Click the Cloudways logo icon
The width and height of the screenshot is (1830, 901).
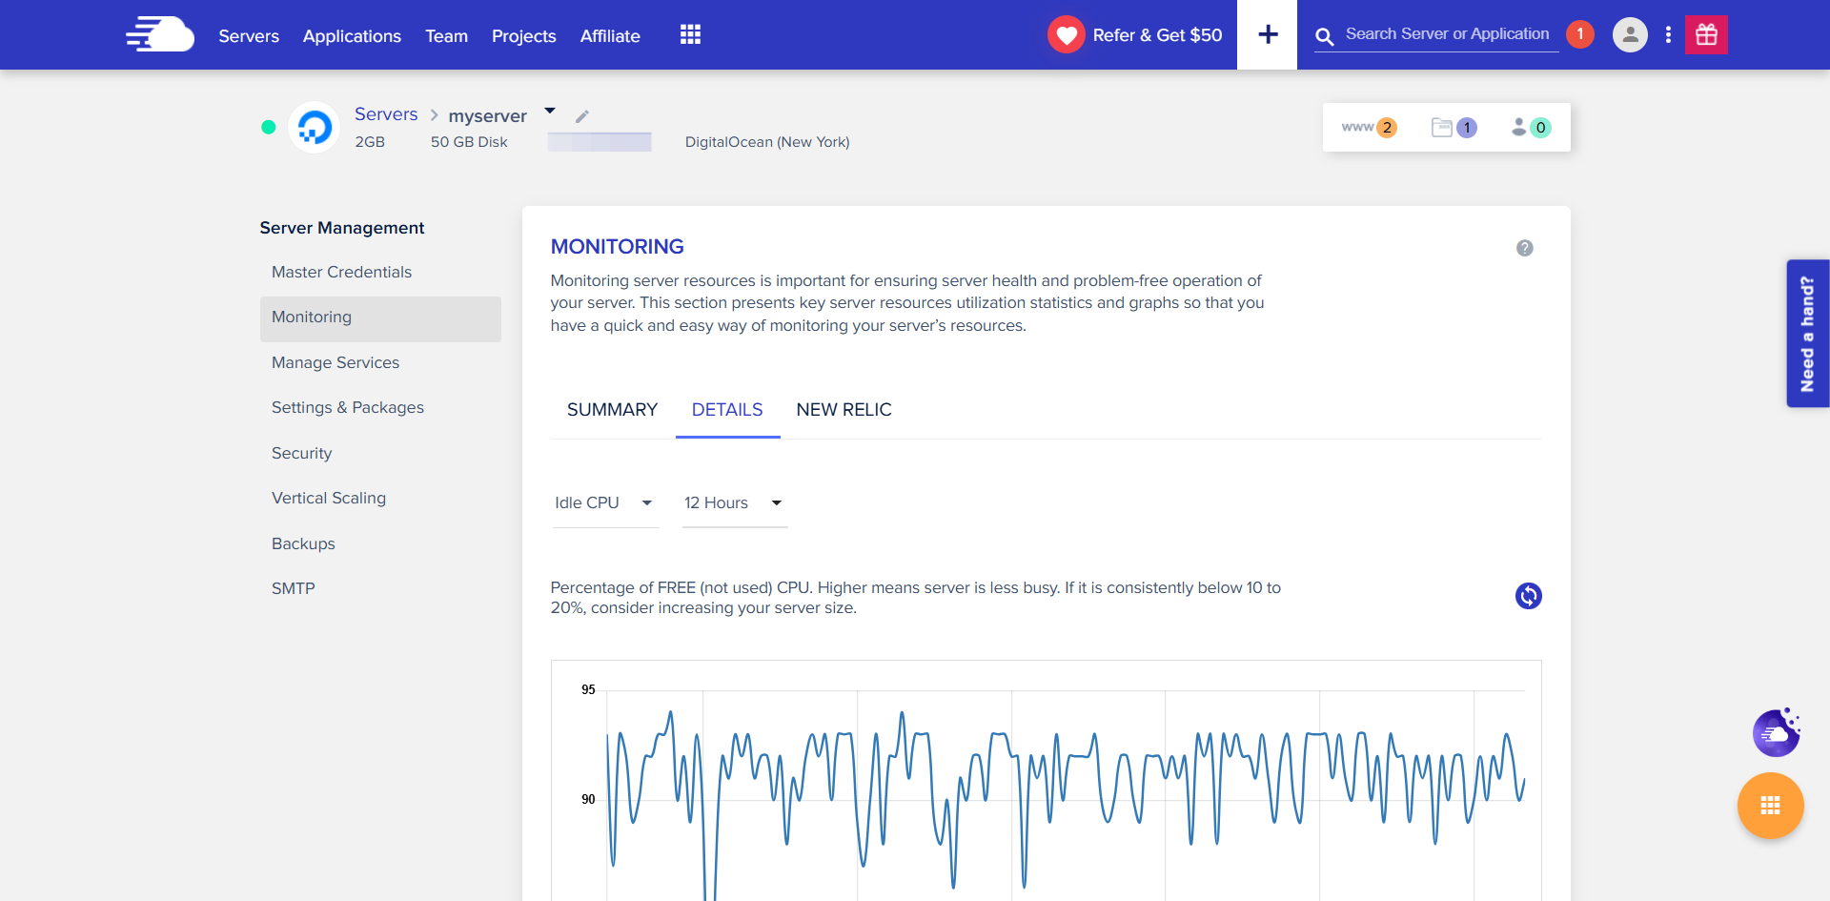tap(160, 34)
